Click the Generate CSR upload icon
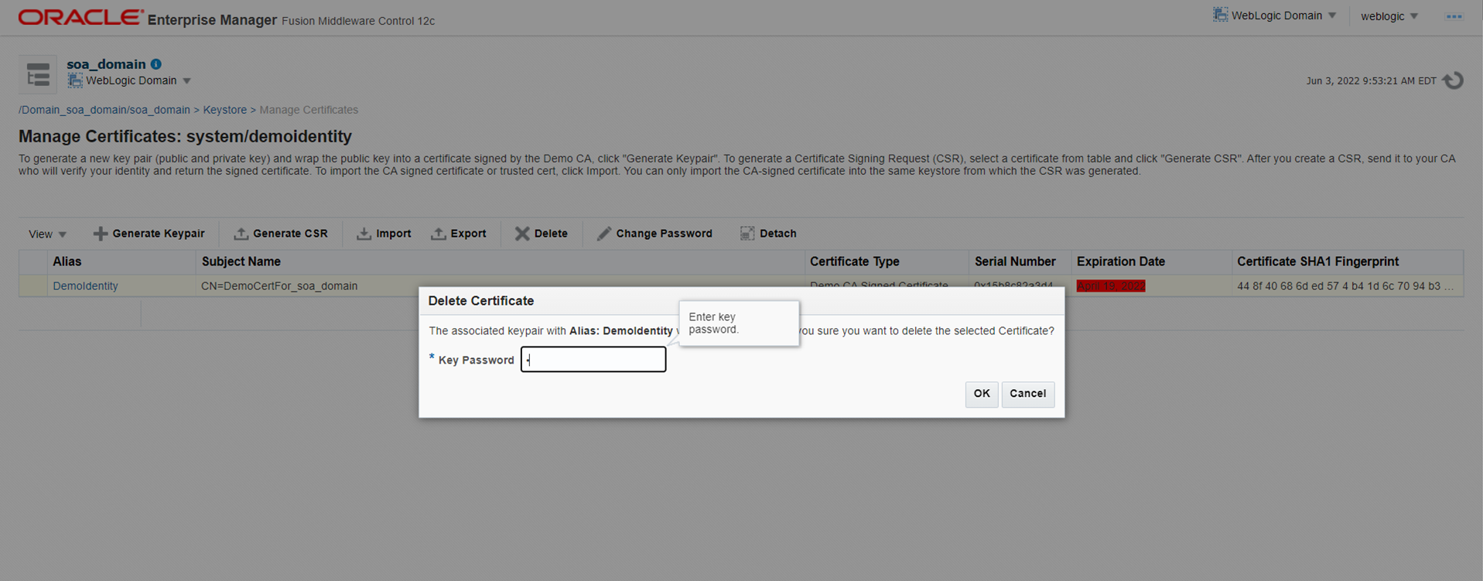 241,234
